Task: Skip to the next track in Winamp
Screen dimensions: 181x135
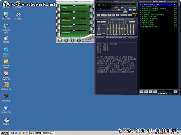Action: [113, 15]
